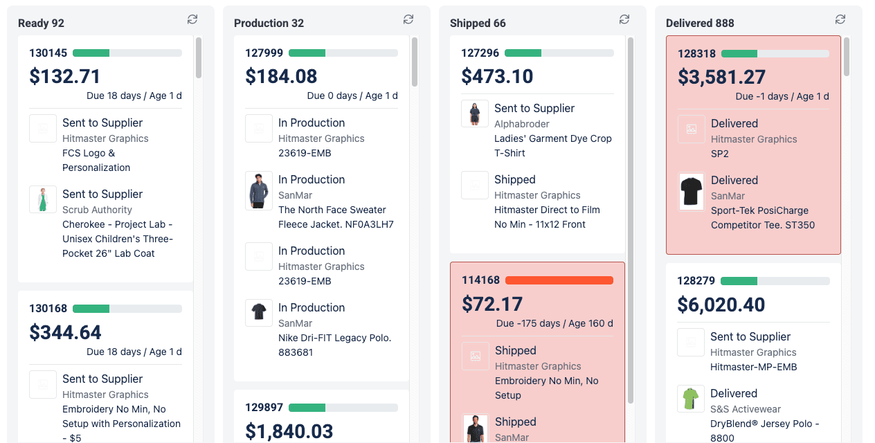Refresh the Production column
Viewport: 875px width, 443px height.
tap(408, 19)
